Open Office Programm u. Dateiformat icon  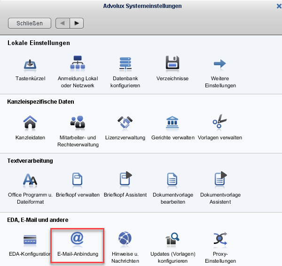30,179
